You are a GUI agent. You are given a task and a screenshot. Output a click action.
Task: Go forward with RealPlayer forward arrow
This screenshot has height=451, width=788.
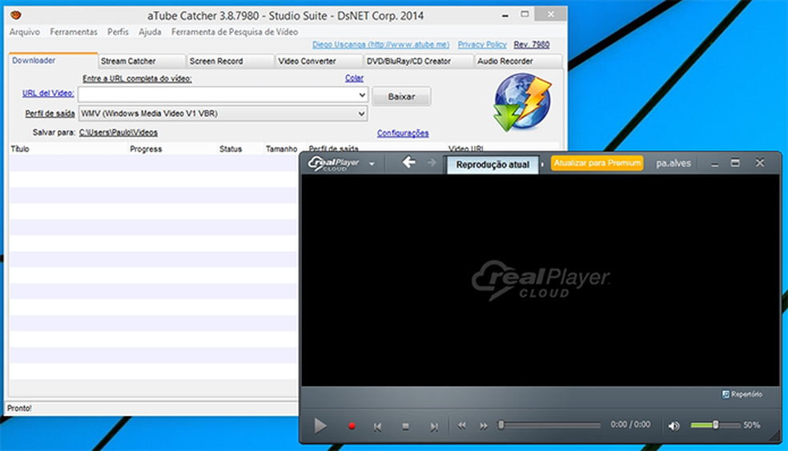click(x=432, y=163)
